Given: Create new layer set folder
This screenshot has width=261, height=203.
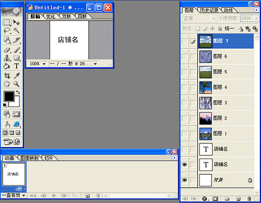Looking at the screenshot, I should tap(227, 199).
